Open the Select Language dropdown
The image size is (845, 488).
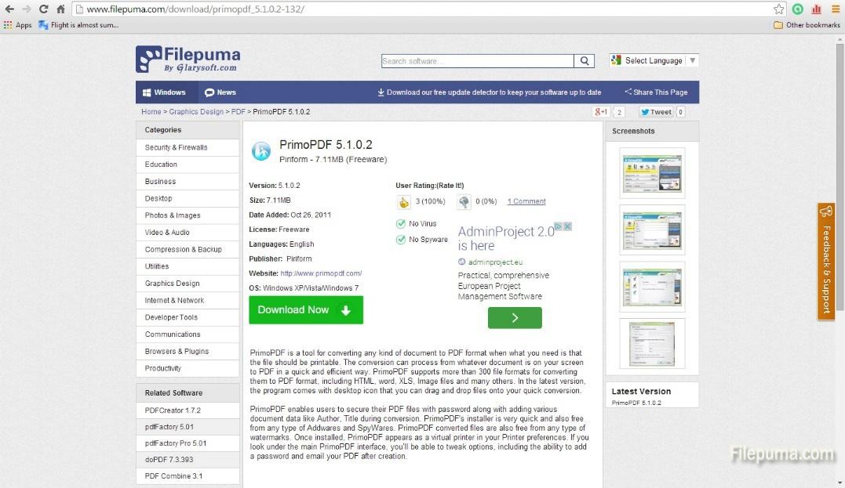click(653, 60)
